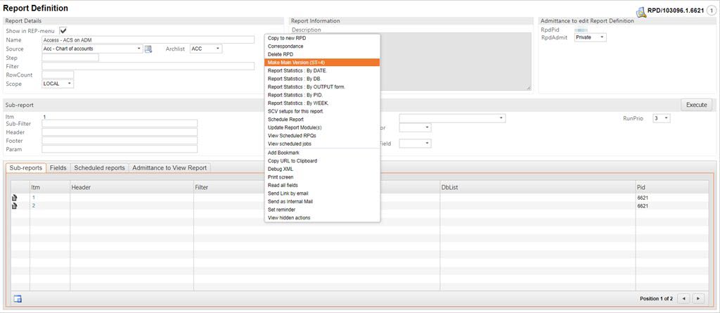Open document icon for sub-report row 1
The height and width of the screenshot is (313, 720).
pos(15,198)
